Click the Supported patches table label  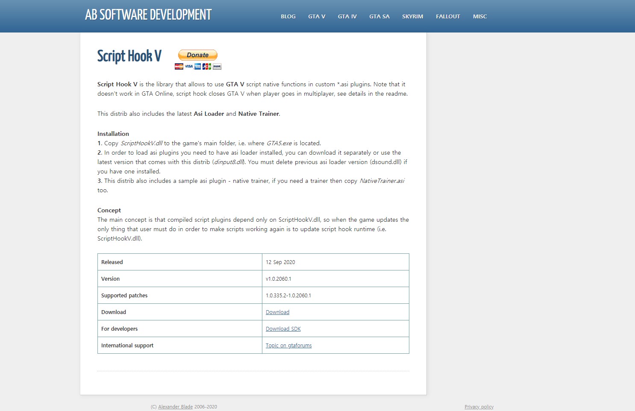point(124,296)
